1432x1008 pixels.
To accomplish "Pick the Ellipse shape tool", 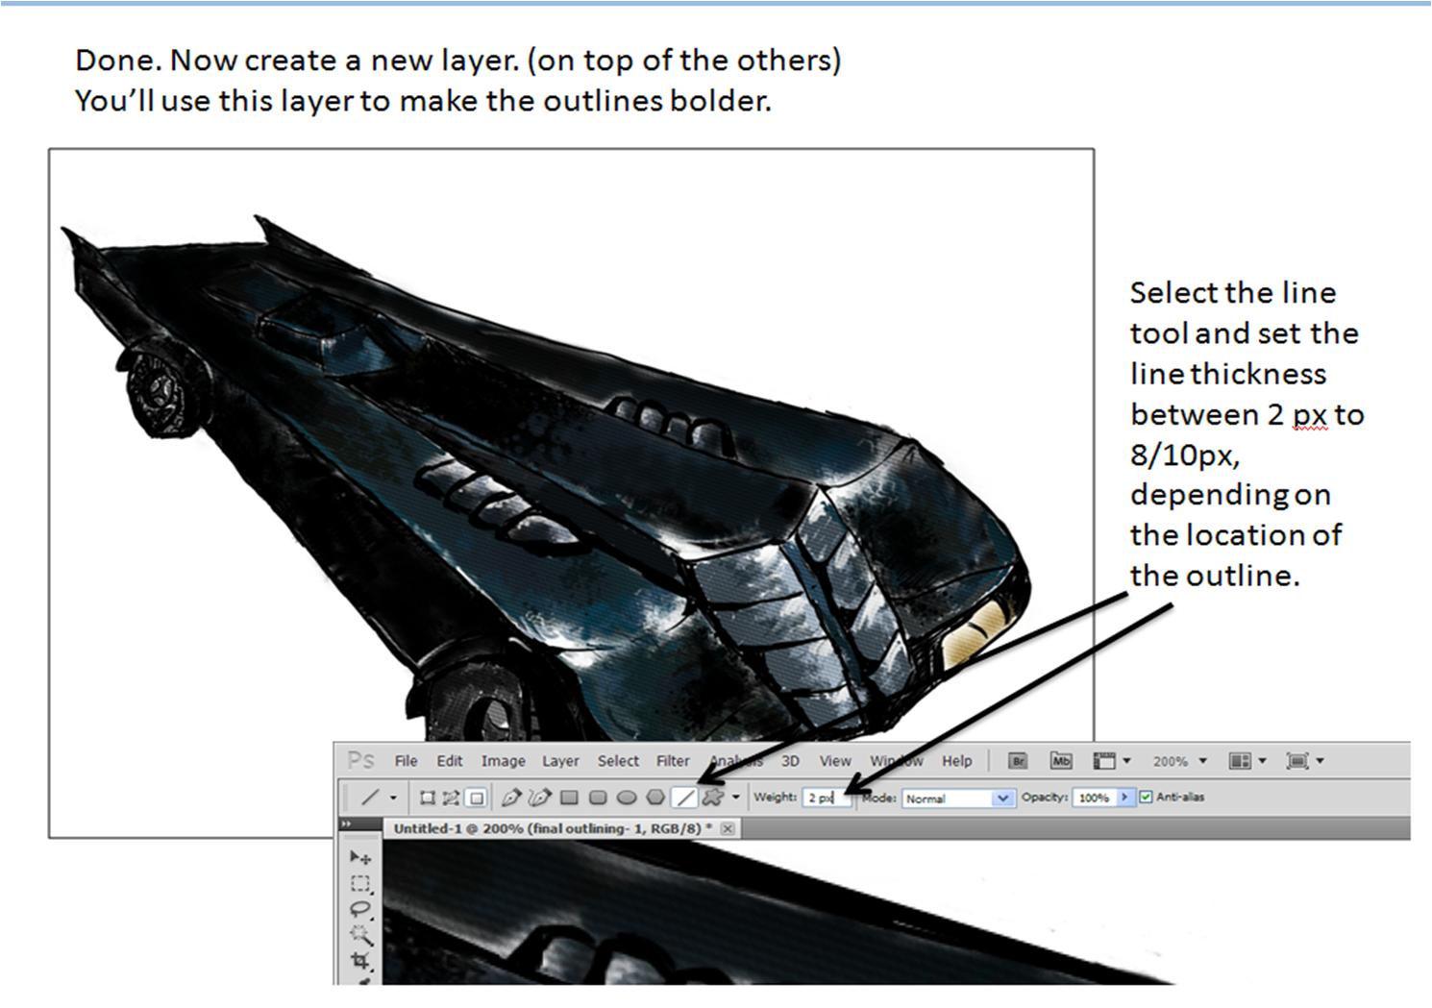I will [627, 798].
